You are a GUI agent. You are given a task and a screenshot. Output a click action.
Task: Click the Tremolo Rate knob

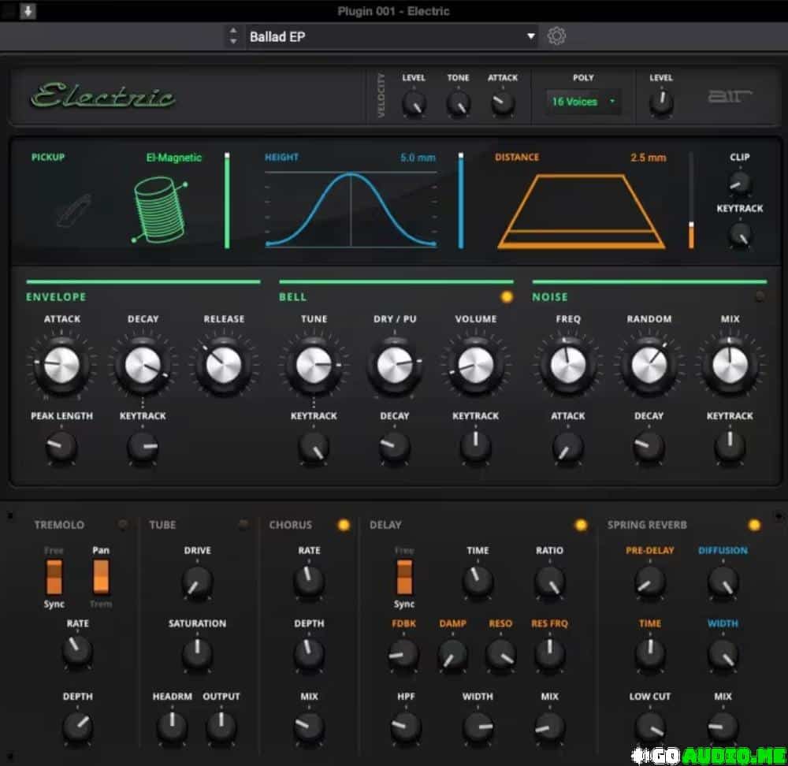77,652
